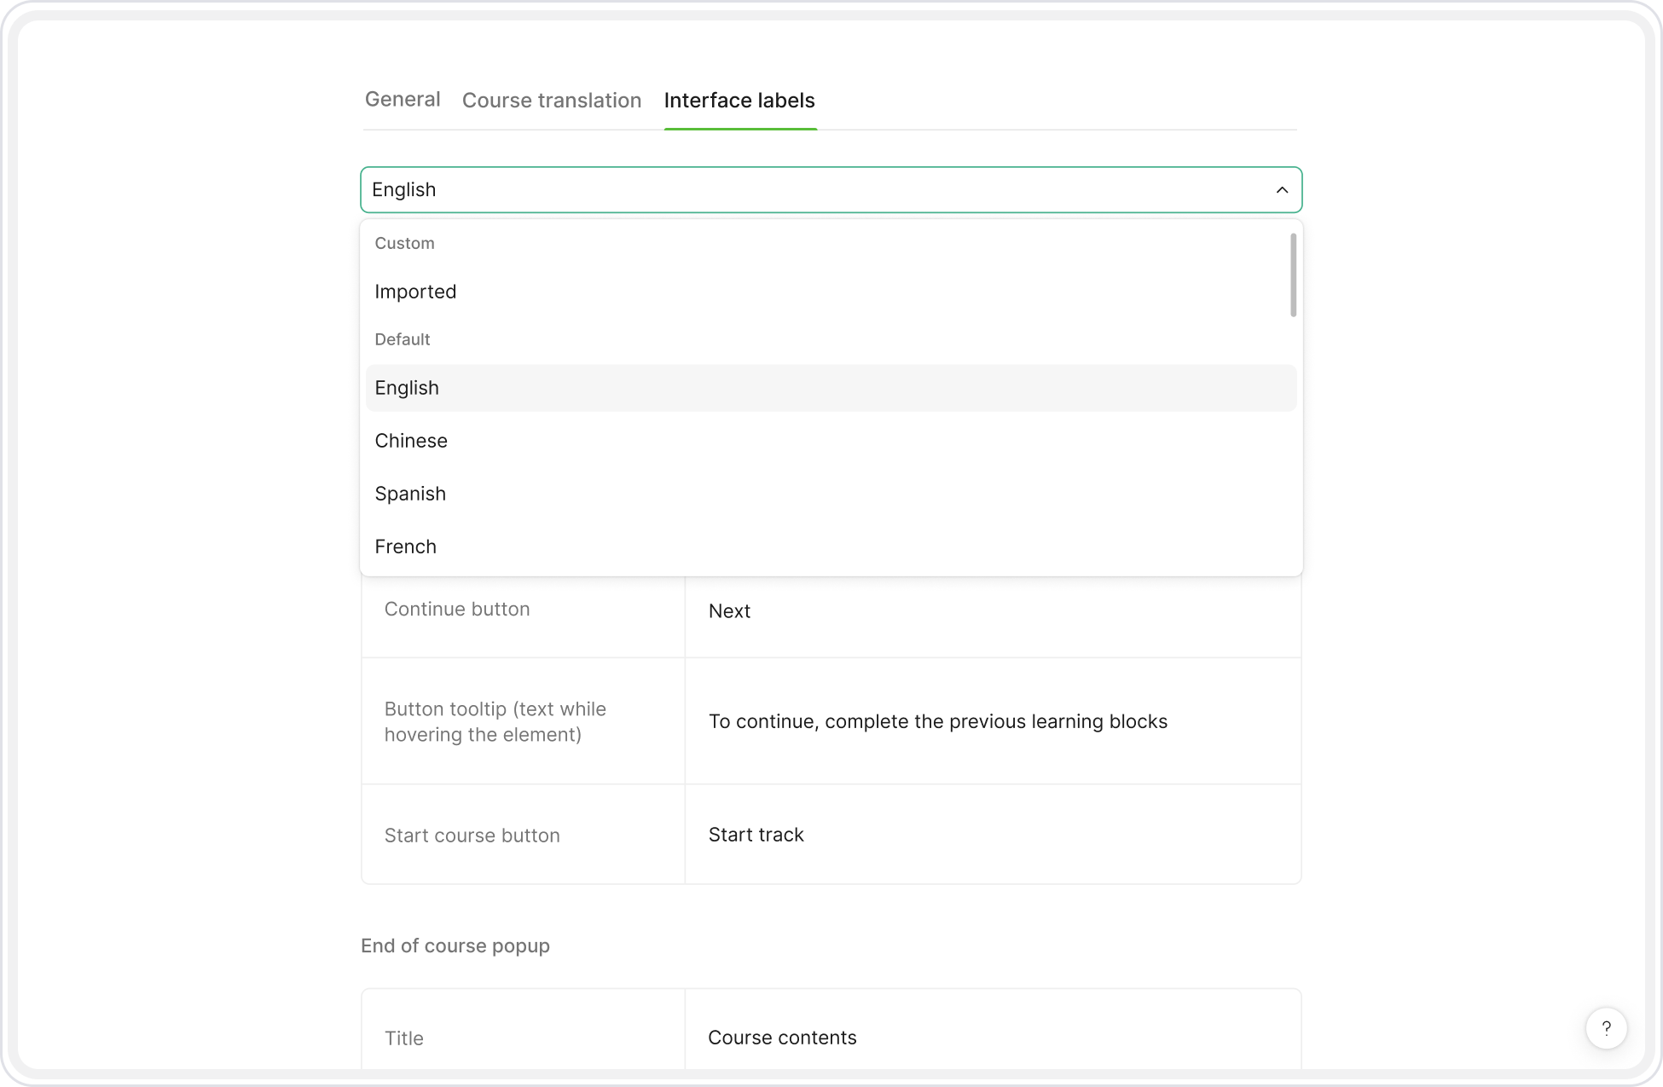Click the 'End of course popup' heading
1663x1087 pixels.
pos(455,945)
